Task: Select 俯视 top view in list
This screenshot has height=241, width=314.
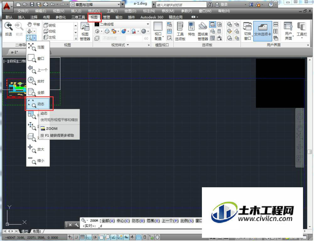Action: click(x=50, y=25)
